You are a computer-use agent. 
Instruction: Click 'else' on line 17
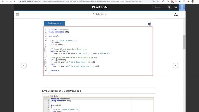pos(53,64)
